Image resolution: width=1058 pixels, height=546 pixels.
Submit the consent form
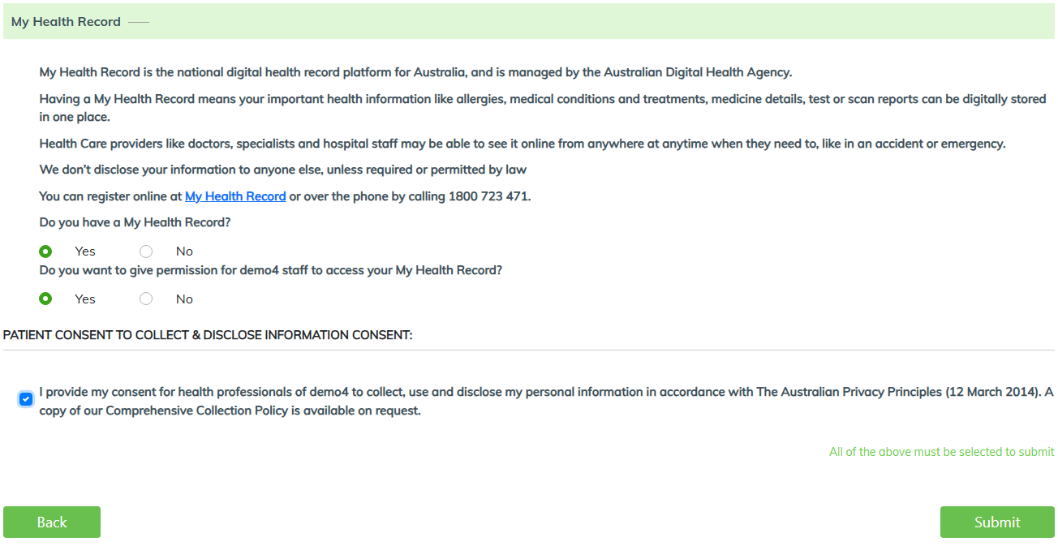pyautogui.click(x=997, y=522)
